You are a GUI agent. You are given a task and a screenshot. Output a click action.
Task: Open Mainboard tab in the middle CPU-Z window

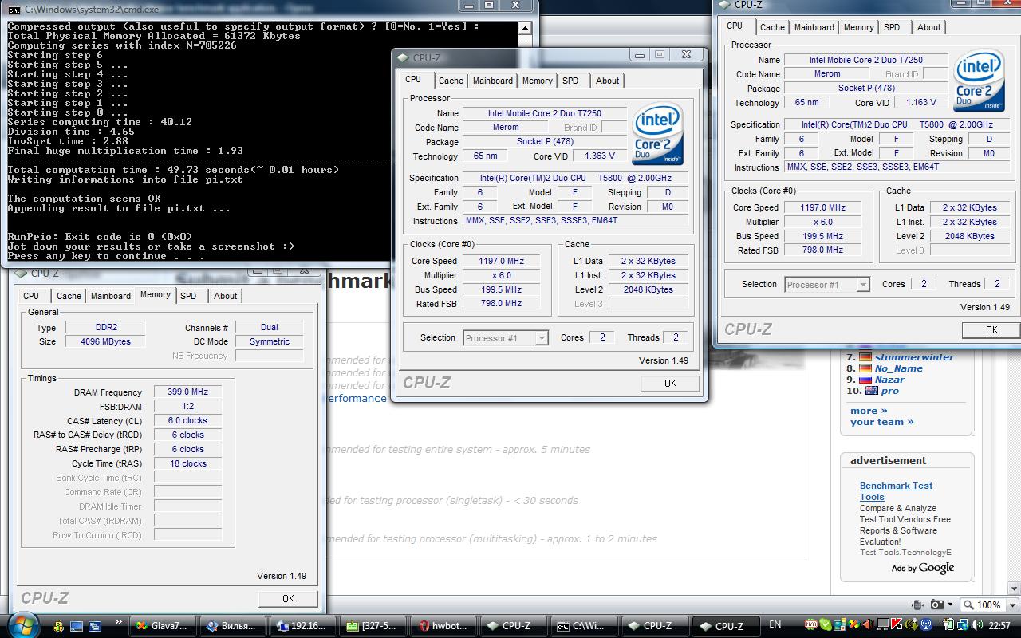tap(493, 81)
